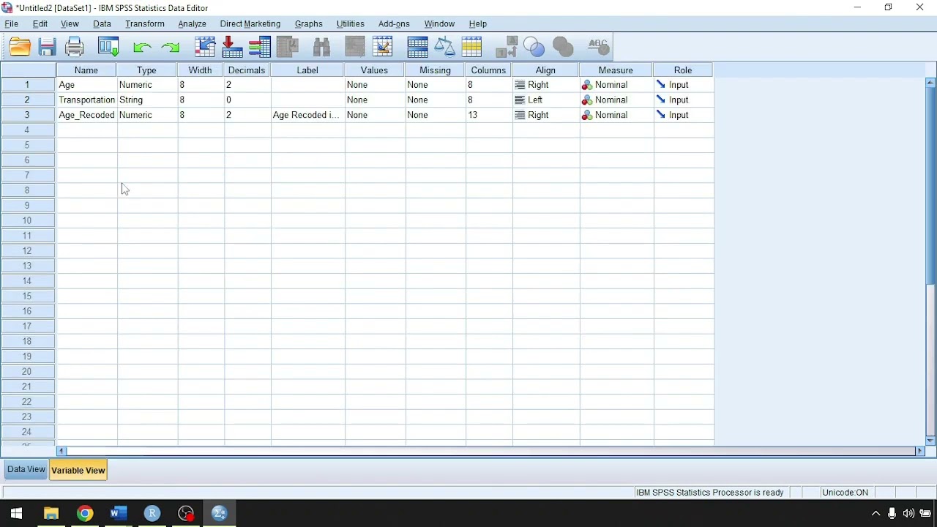Open Values cell for Age variable

tap(375, 85)
